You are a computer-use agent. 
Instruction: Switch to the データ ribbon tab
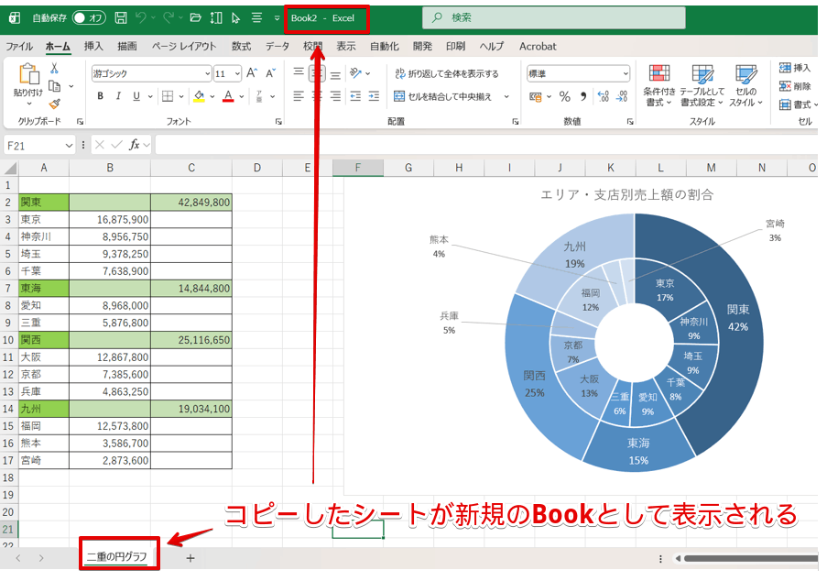277,46
